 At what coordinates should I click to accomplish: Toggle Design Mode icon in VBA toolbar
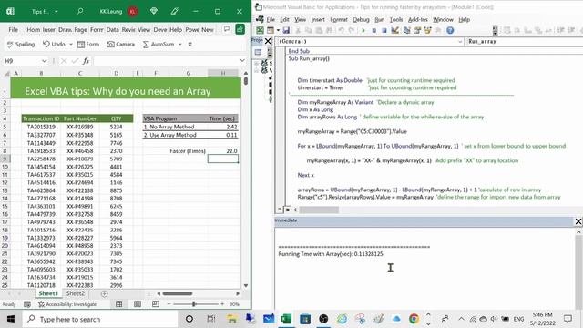tap(394, 30)
